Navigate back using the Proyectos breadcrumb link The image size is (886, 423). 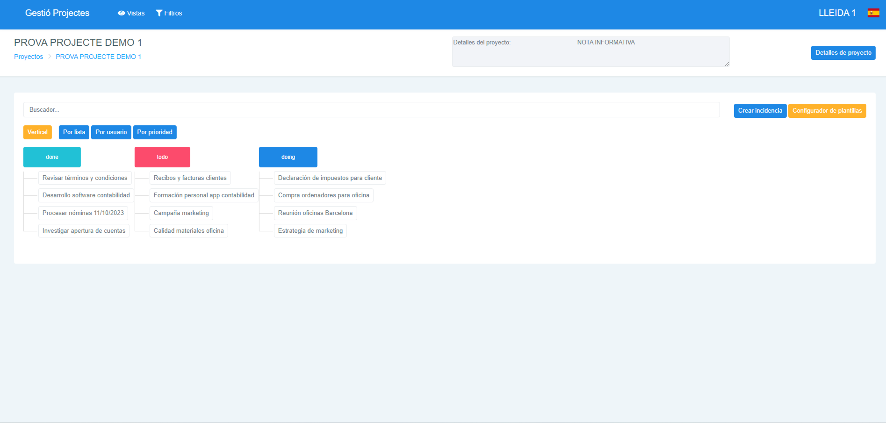click(28, 57)
